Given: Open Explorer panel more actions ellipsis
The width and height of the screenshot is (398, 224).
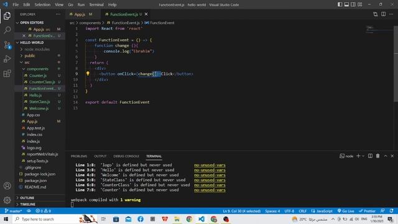Looking at the screenshot, I should [58, 14].
